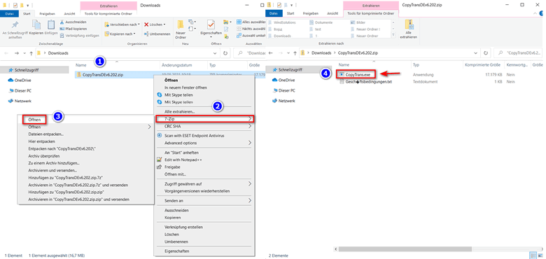The image size is (546, 259).
Task: Click Verknüpfung einfügen in the Downloads ribbon
Action: click(x=79, y=35)
